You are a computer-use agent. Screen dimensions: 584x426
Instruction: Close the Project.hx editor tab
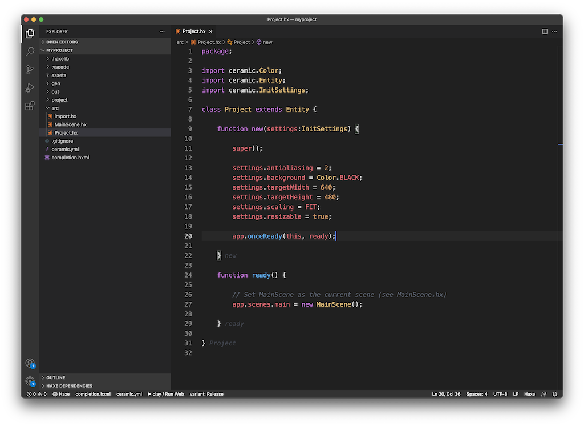pyautogui.click(x=211, y=31)
